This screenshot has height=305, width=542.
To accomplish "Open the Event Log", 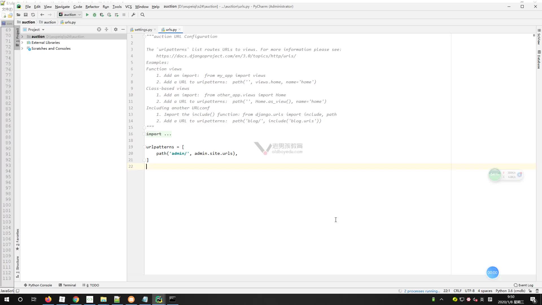I will pyautogui.click(x=523, y=285).
